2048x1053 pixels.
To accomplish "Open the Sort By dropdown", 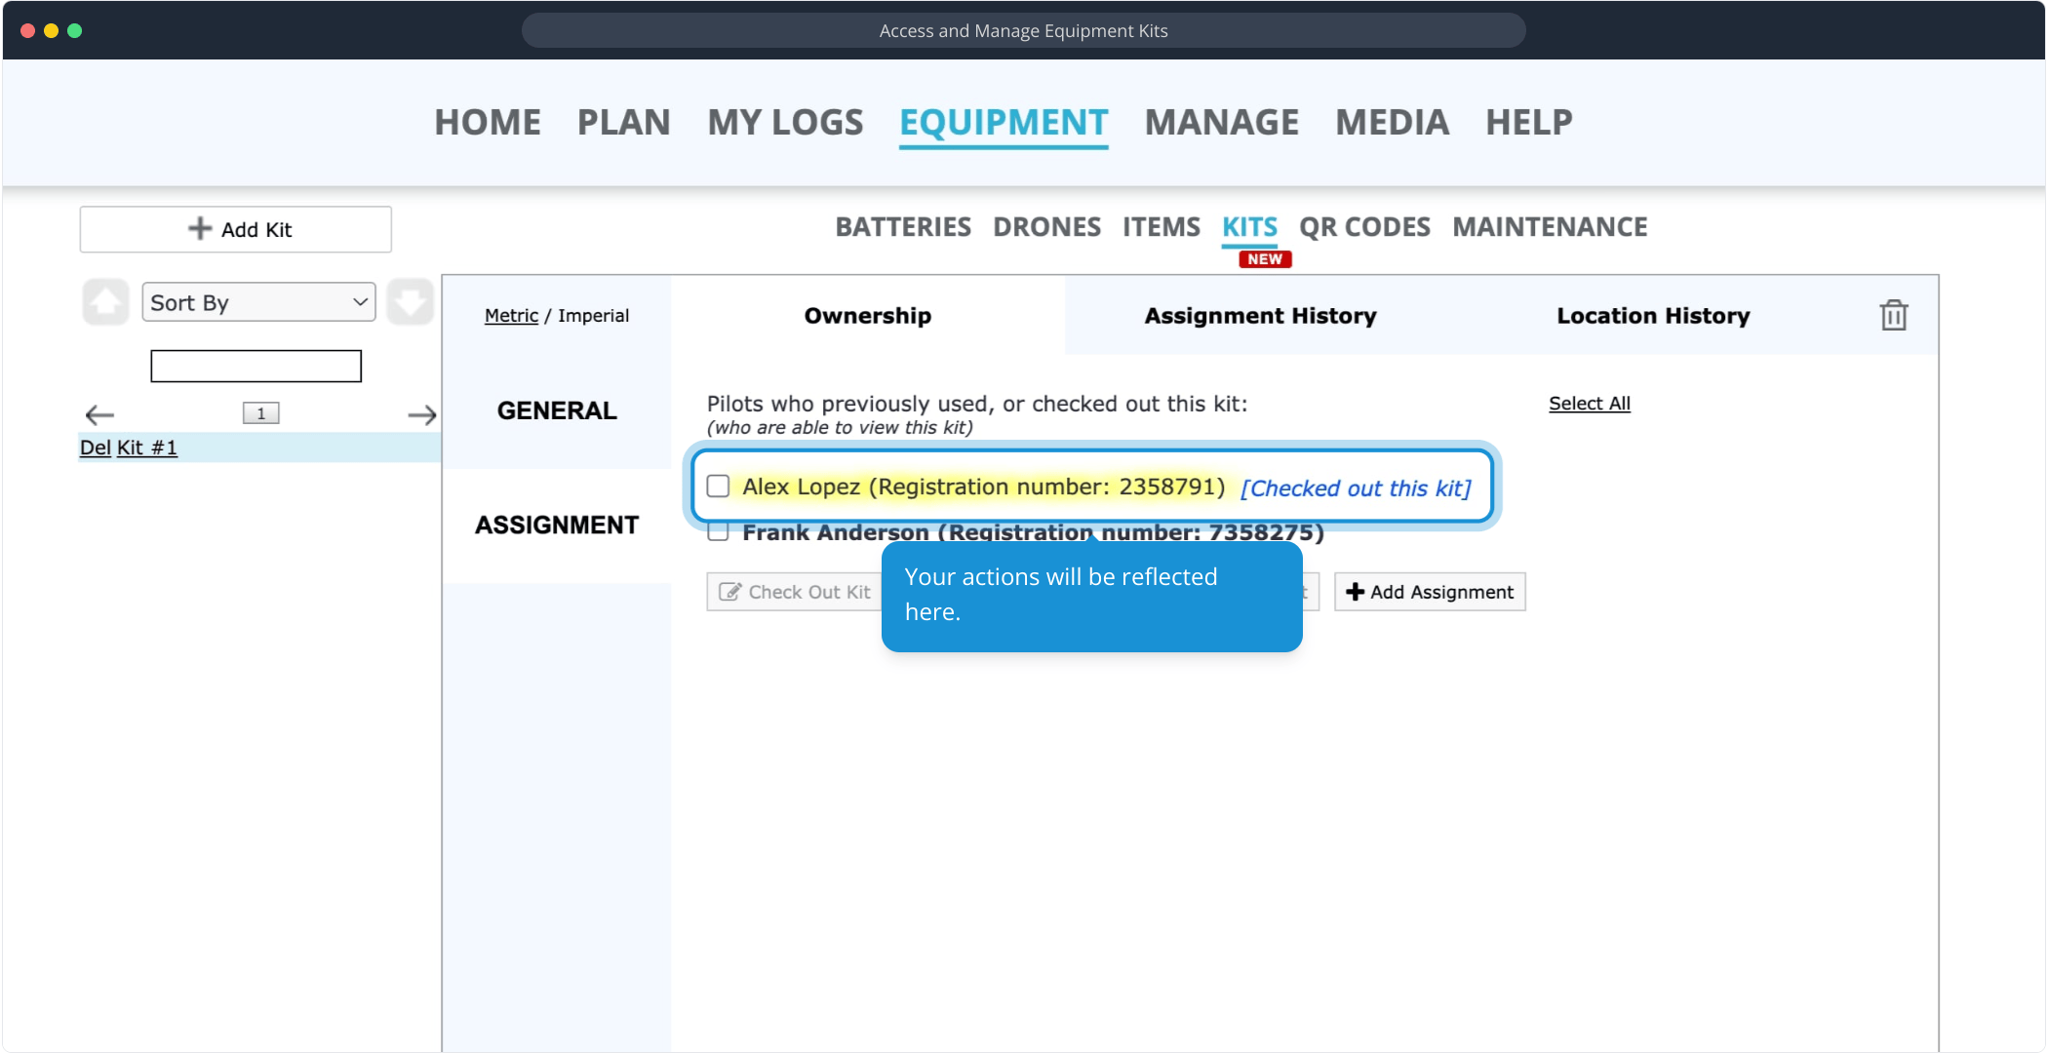I will pos(258,302).
